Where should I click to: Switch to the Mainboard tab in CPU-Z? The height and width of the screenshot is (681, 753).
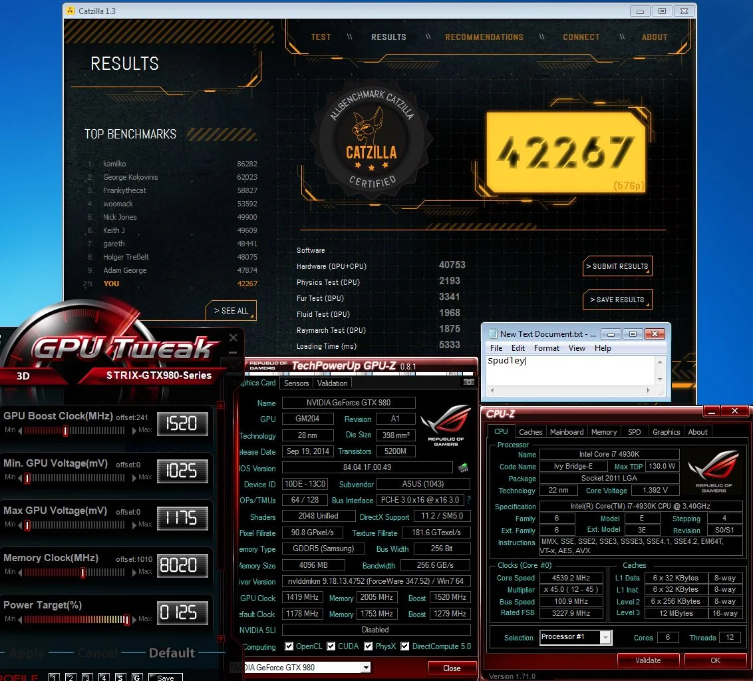567,431
